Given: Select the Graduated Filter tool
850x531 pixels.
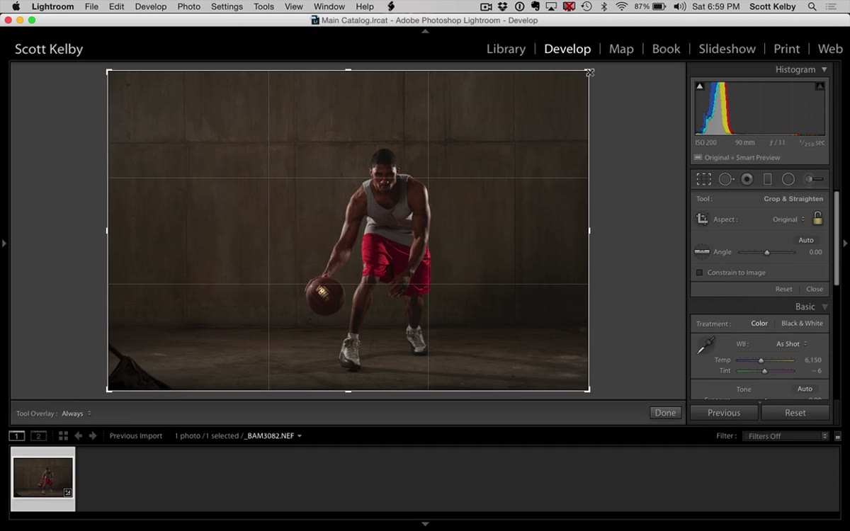Looking at the screenshot, I should pyautogui.click(x=767, y=179).
